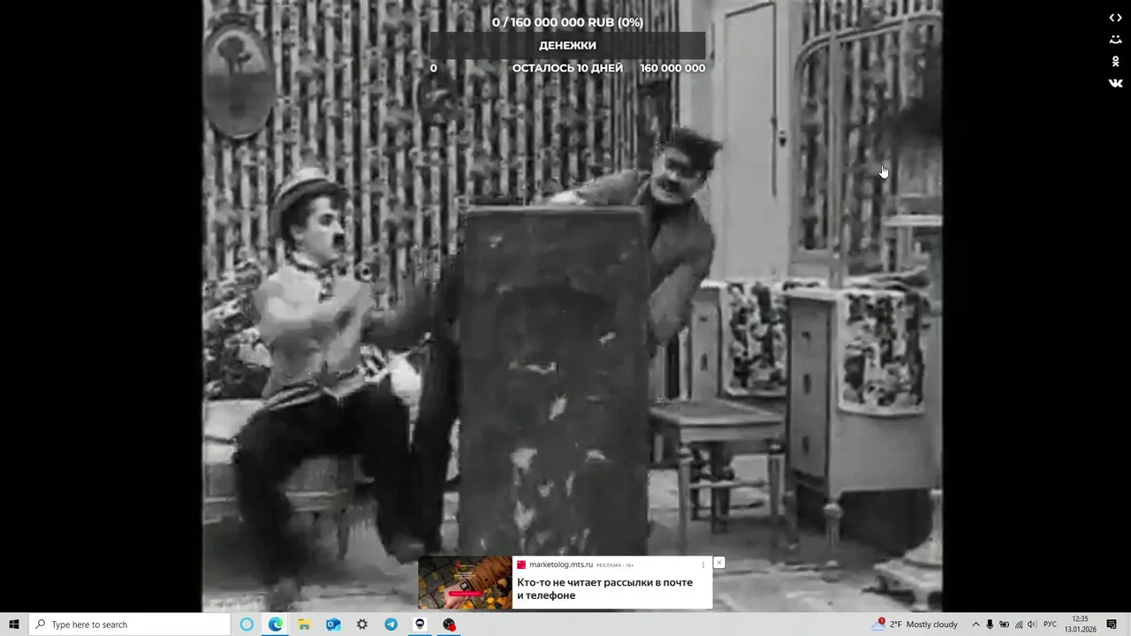Open Settings gear in the taskbar
This screenshot has height=636, width=1131.
point(362,625)
